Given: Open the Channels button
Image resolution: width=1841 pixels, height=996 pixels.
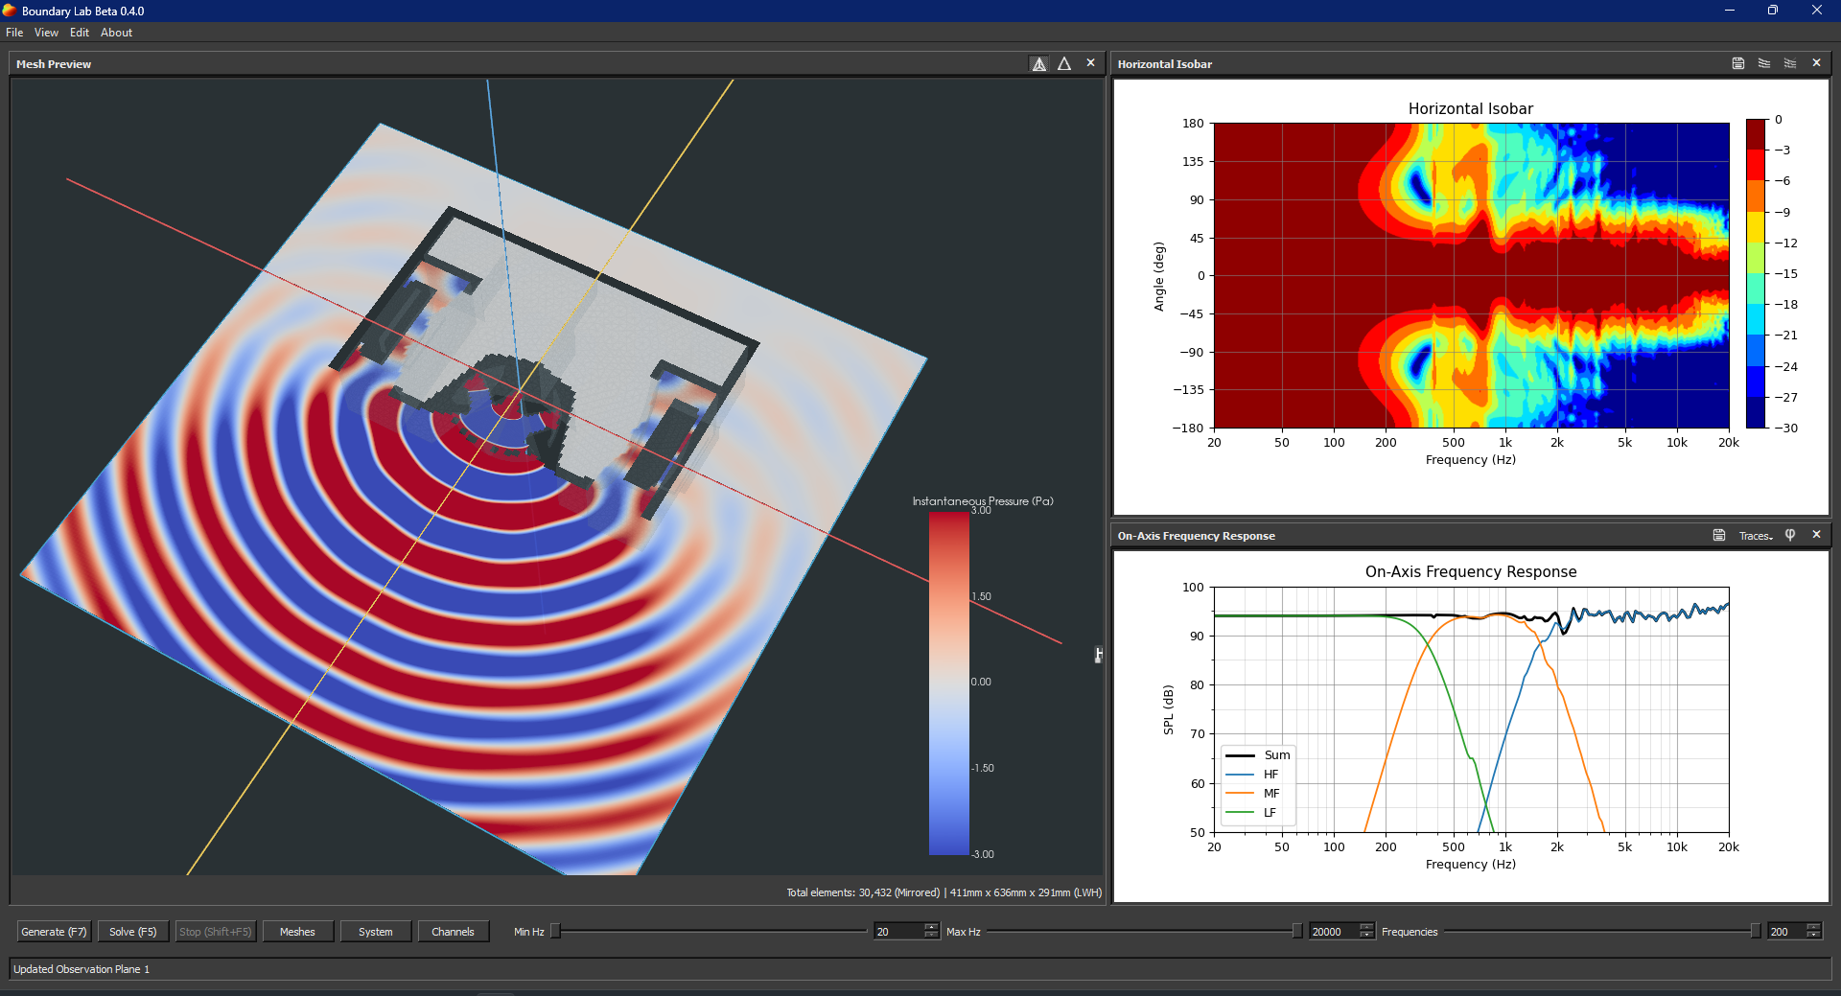Looking at the screenshot, I should point(453,932).
